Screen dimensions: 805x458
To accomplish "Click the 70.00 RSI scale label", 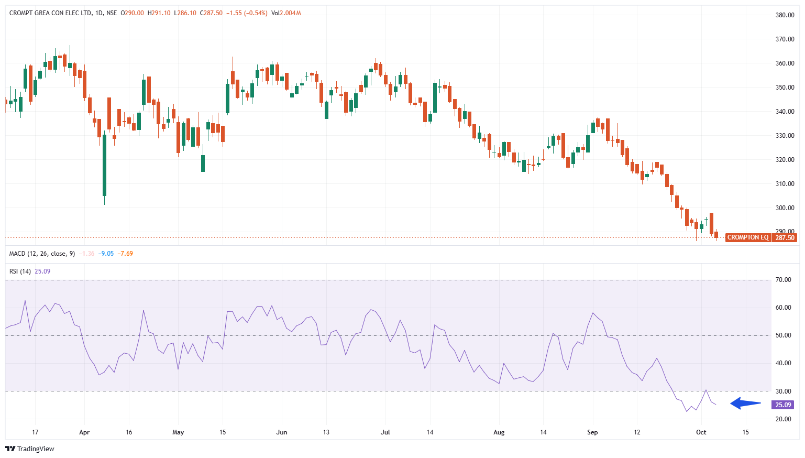I will [x=784, y=280].
